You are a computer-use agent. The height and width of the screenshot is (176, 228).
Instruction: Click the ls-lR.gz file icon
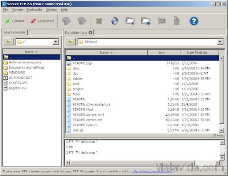(x=69, y=130)
